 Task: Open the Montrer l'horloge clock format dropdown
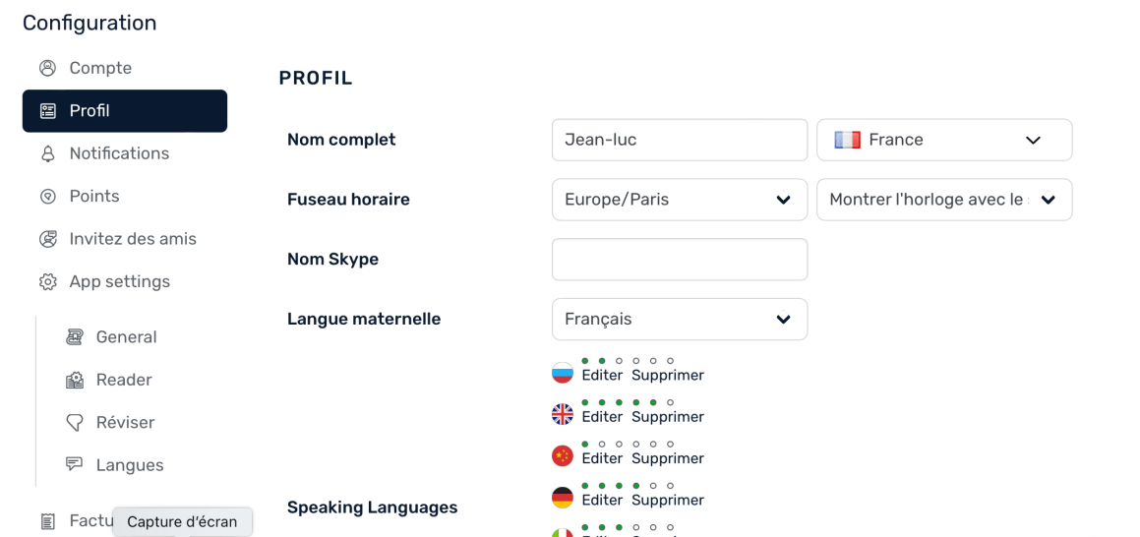(x=943, y=200)
